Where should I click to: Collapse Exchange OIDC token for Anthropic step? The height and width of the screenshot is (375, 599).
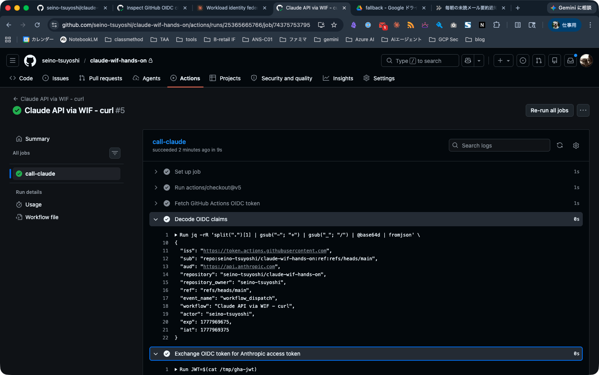click(366, 354)
